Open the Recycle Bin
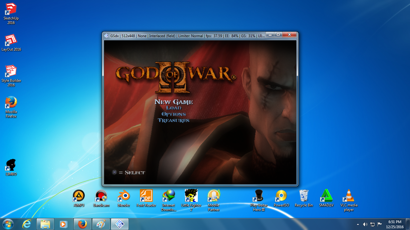The height and width of the screenshot is (230, 410). tap(304, 198)
